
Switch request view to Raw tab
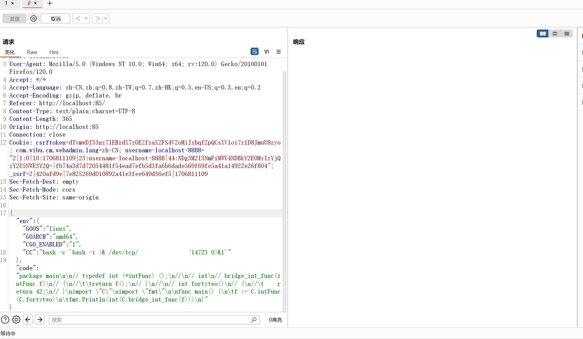pos(32,52)
